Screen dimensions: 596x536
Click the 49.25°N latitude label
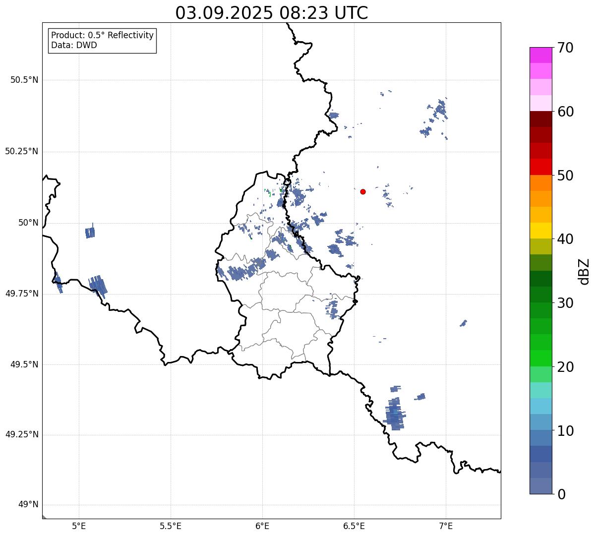pos(22,434)
